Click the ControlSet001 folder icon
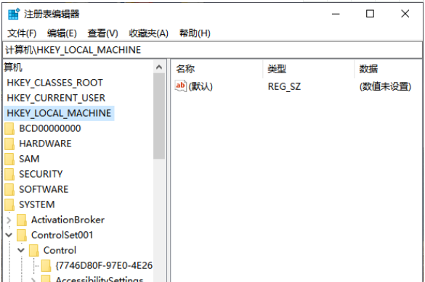Image resolution: width=425 pixels, height=282 pixels. (22, 235)
